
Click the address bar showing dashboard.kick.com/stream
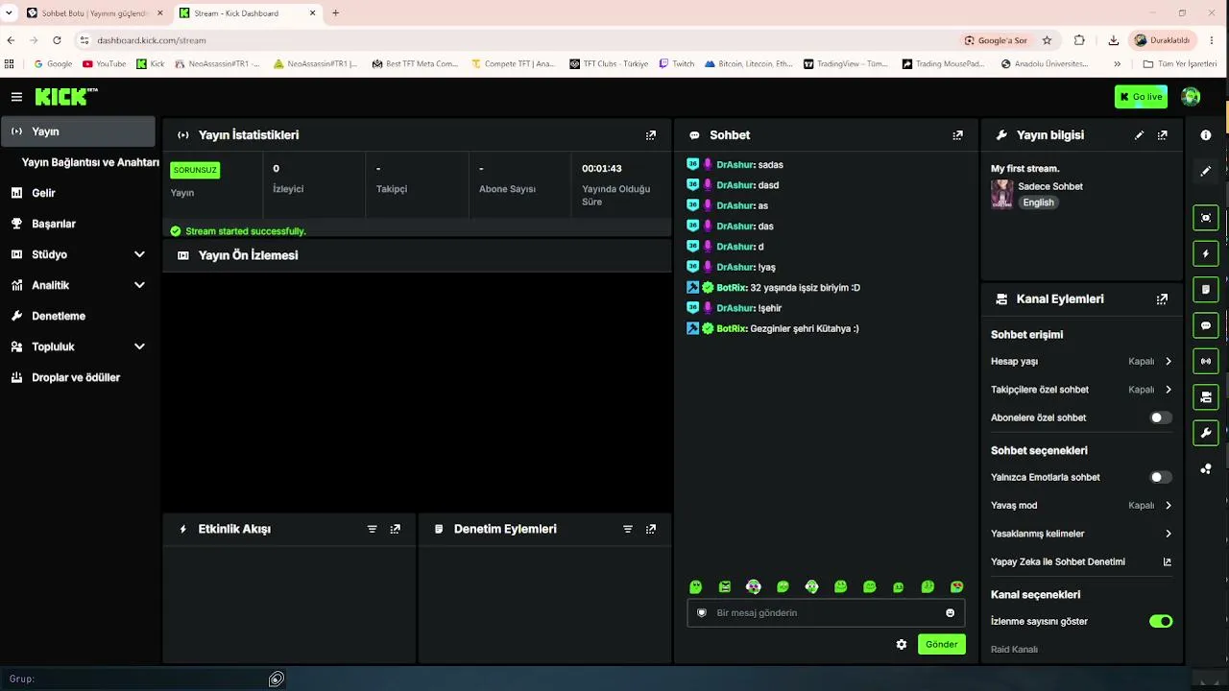(x=518, y=40)
